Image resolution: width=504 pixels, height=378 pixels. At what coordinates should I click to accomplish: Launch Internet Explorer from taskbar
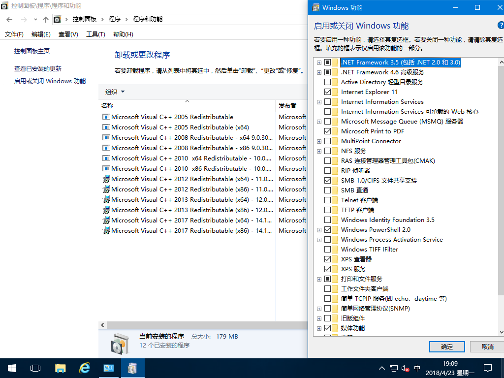85,368
